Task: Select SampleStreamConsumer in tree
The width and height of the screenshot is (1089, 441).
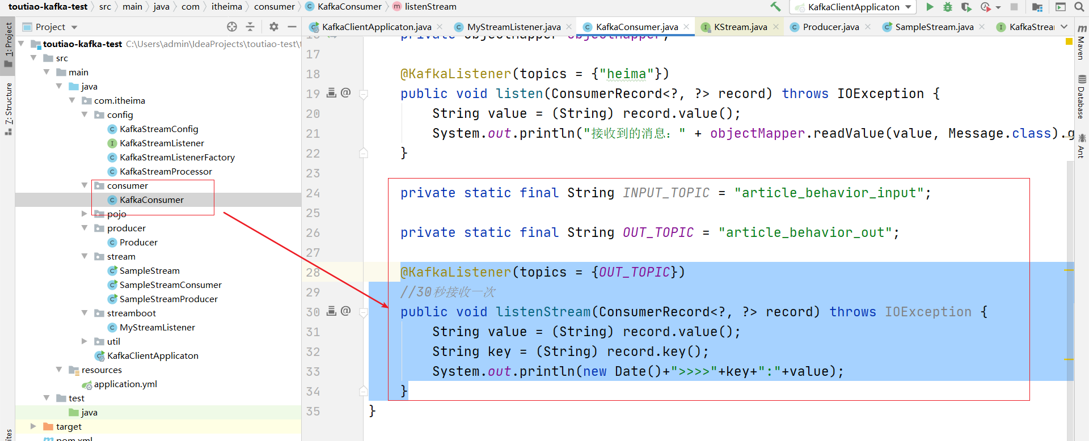Action: (x=170, y=285)
